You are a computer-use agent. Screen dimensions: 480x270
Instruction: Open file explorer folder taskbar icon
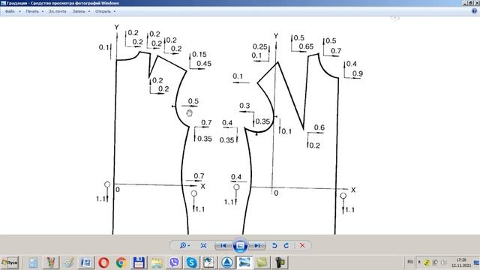pos(157,262)
